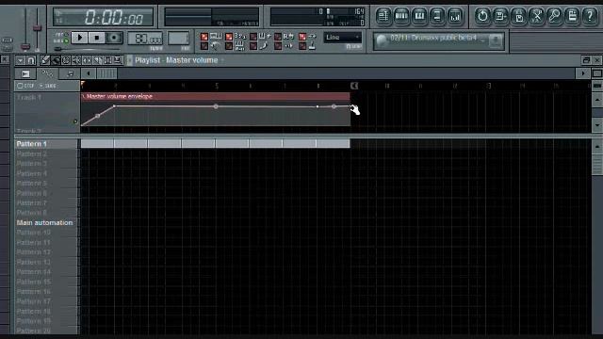This screenshot has width=603, height=339.
Task: Open dropdown arrow after Playlist title
Action: (x=222, y=60)
